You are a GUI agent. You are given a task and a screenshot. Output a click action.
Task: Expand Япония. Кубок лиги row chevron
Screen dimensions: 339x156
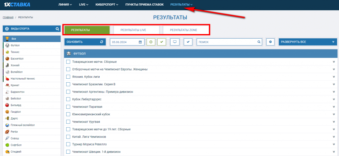334,77
